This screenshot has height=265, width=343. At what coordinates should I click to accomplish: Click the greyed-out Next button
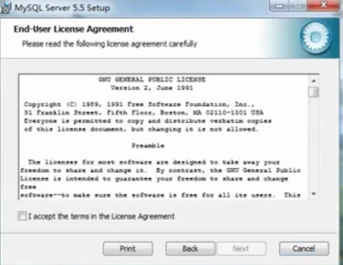[x=241, y=249]
